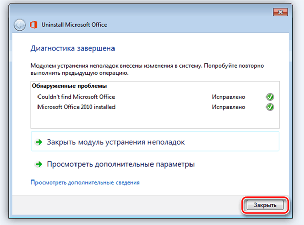Choose Закрыть модуль устранения неполадок
Image resolution: width=304 pixels, height=225 pixels.
click(x=155, y=142)
